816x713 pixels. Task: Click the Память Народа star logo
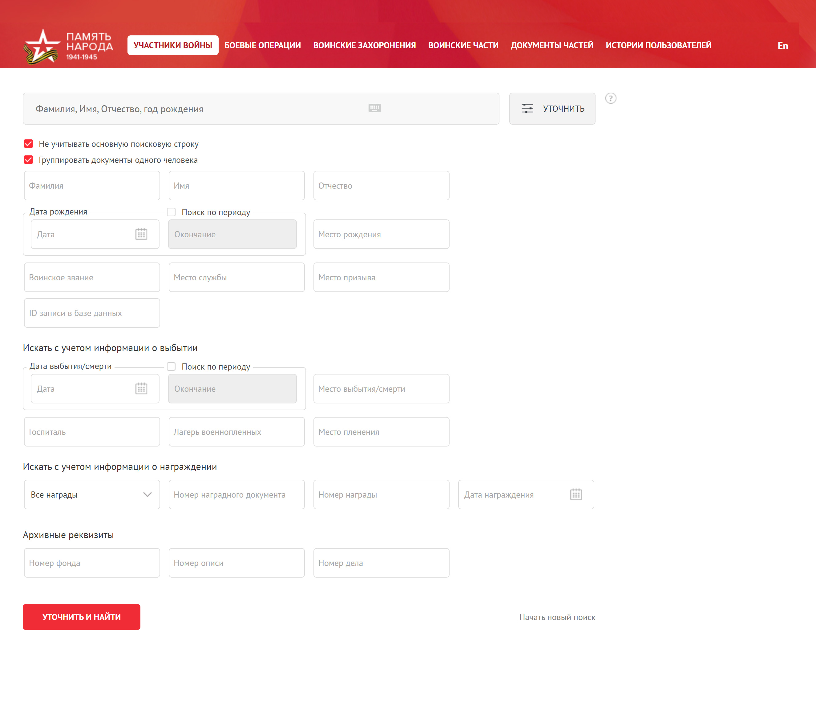click(x=42, y=46)
